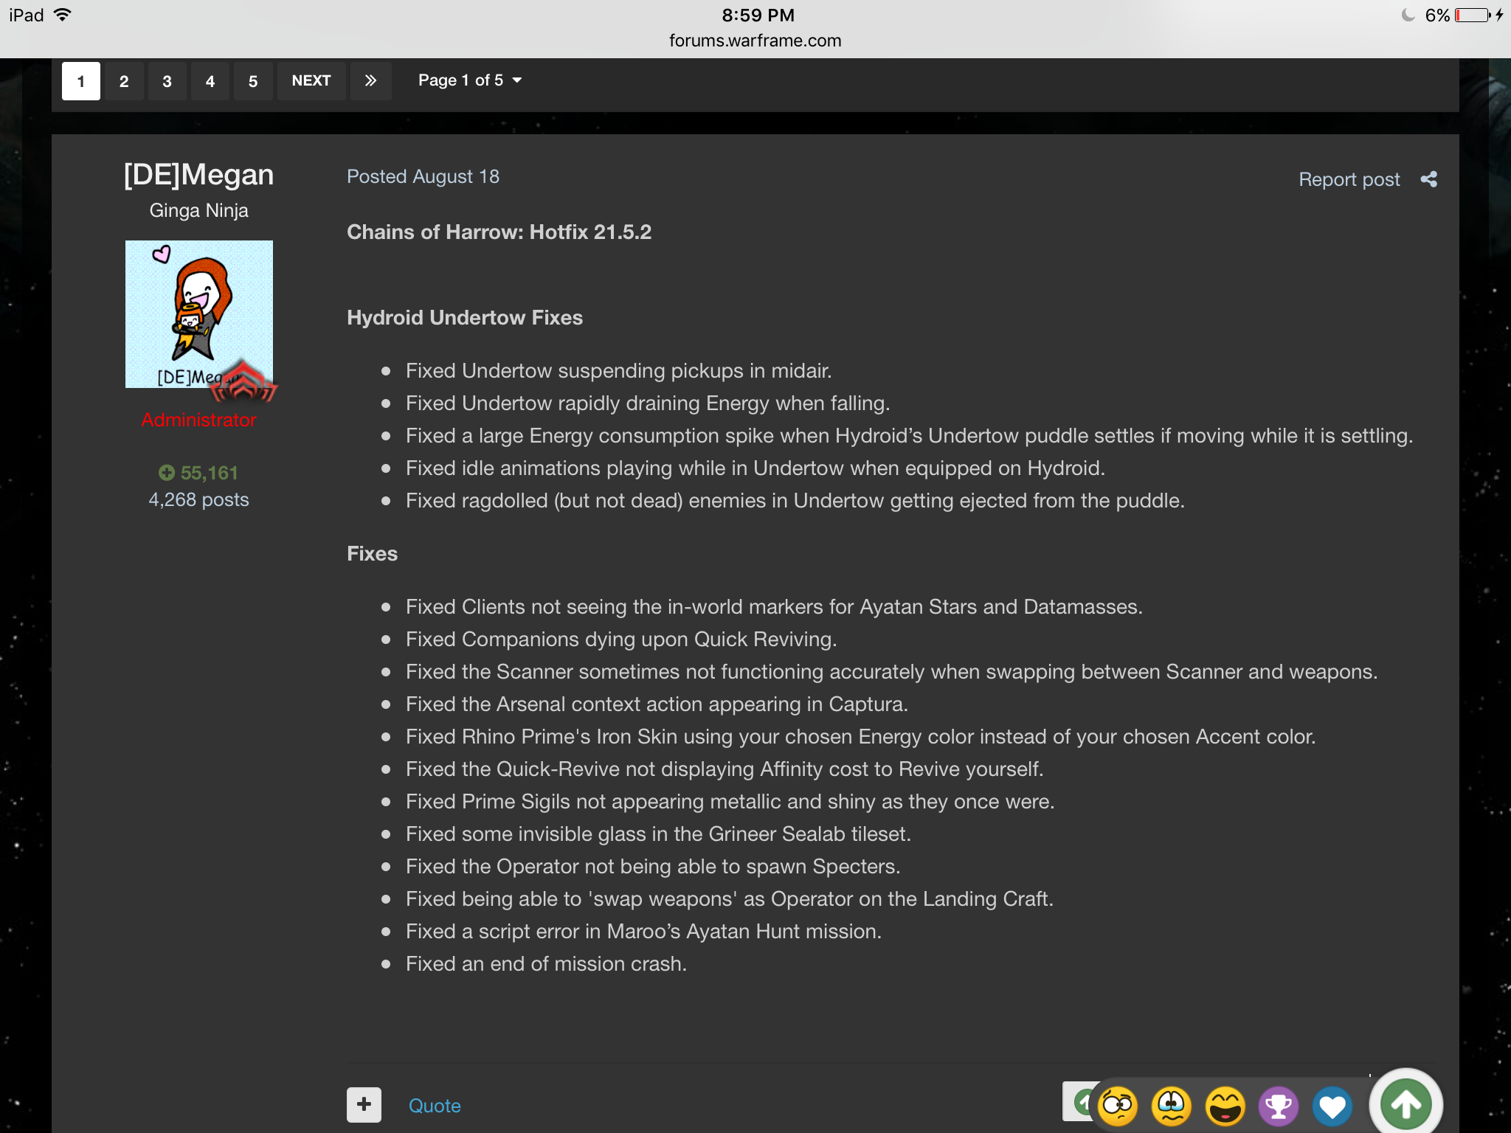Viewport: 1511px width, 1133px height.
Task: Share this post via share icon
Action: coord(1428,179)
